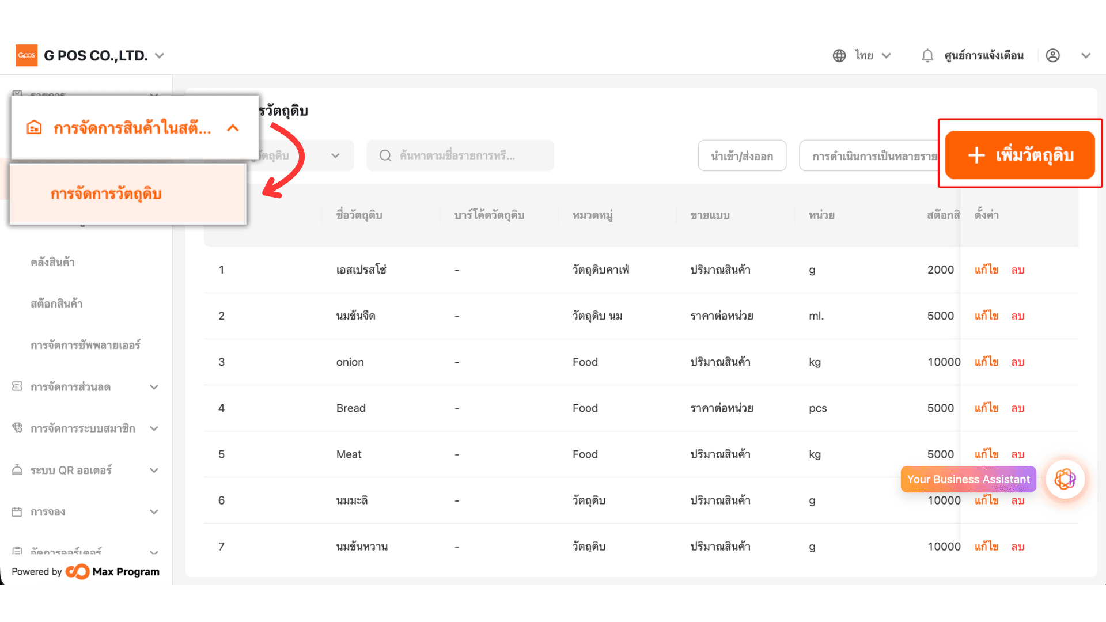
Task: Delete the นมมะลิ row with ลบ
Action: 1018,500
